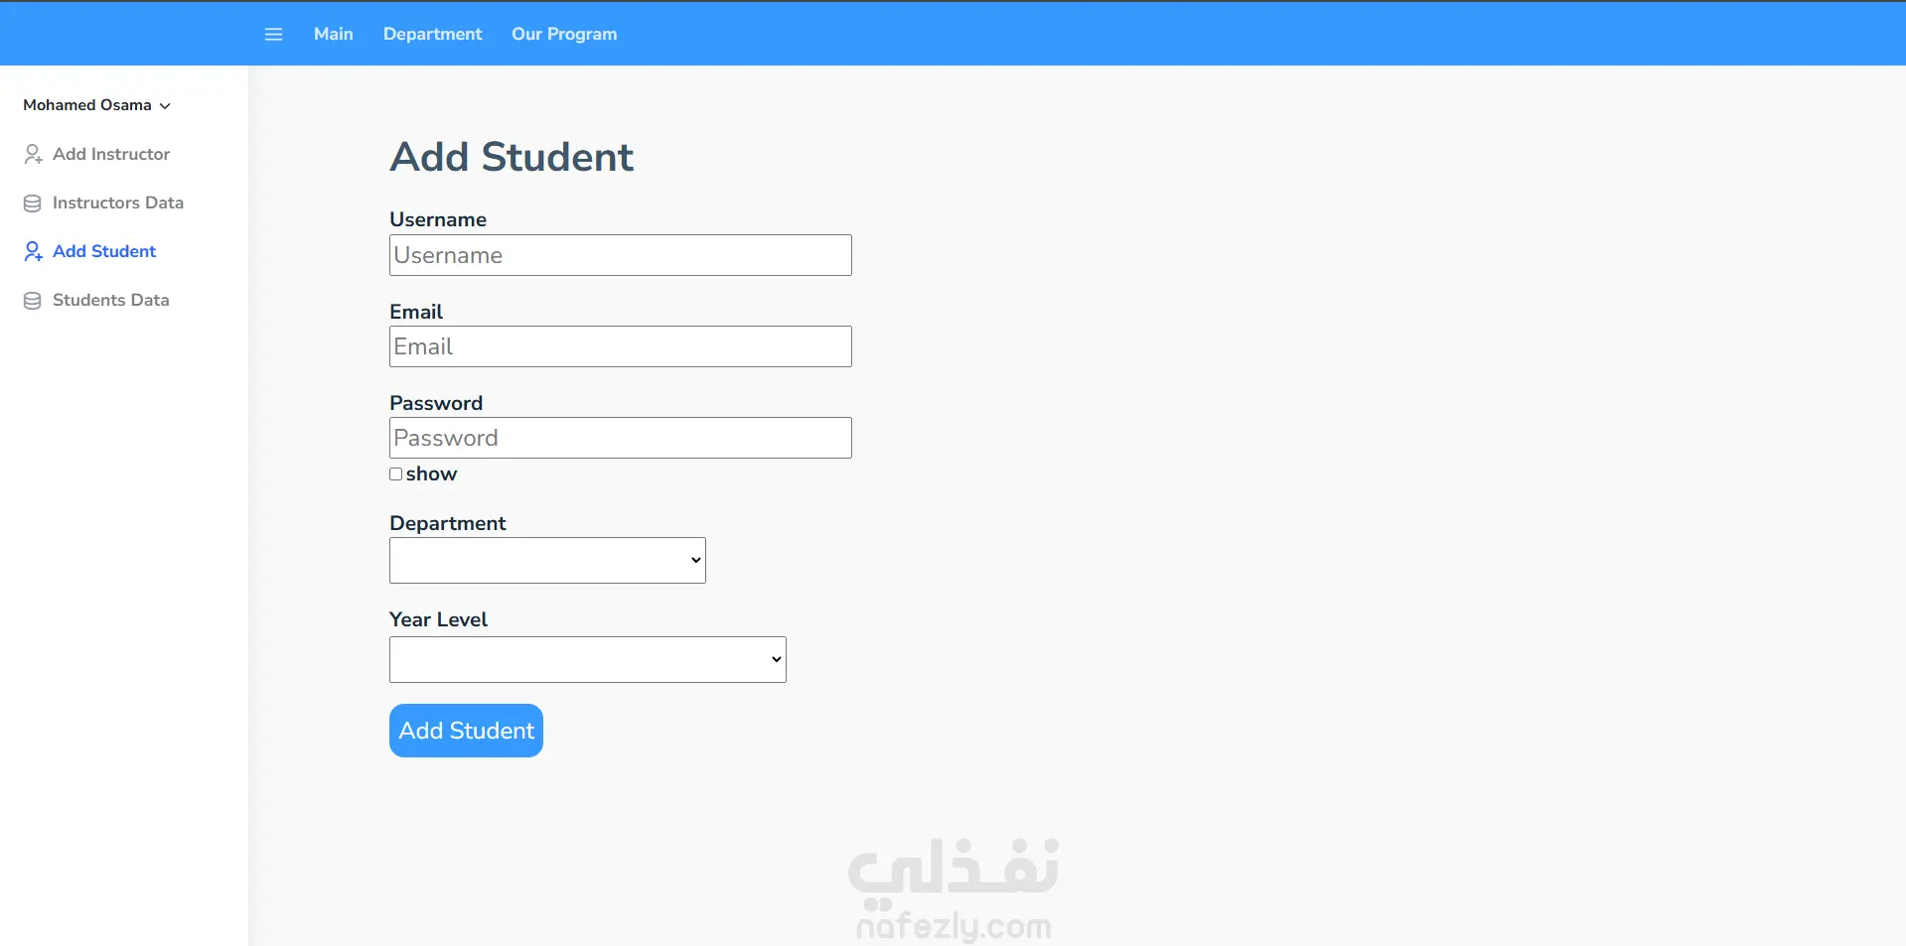Open the Students Data sidebar link
Image resolution: width=1906 pixels, height=946 pixels.
110,300
